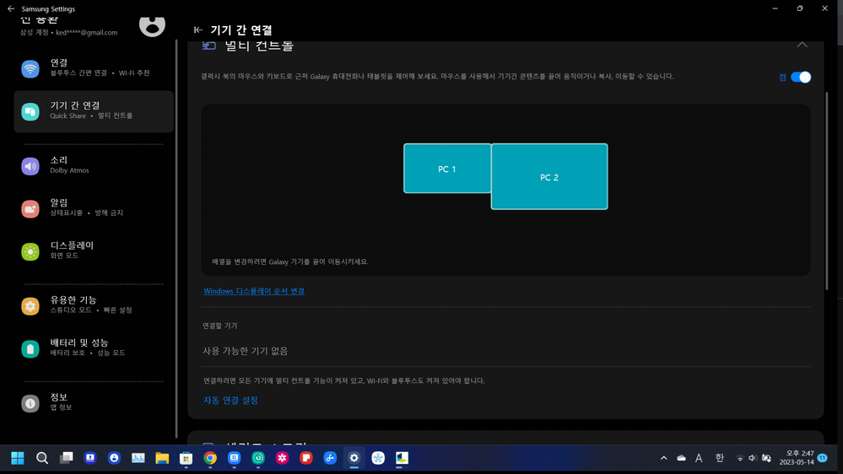Click the 멀티 컨트롤 section icon
843x474 pixels.
[208, 46]
